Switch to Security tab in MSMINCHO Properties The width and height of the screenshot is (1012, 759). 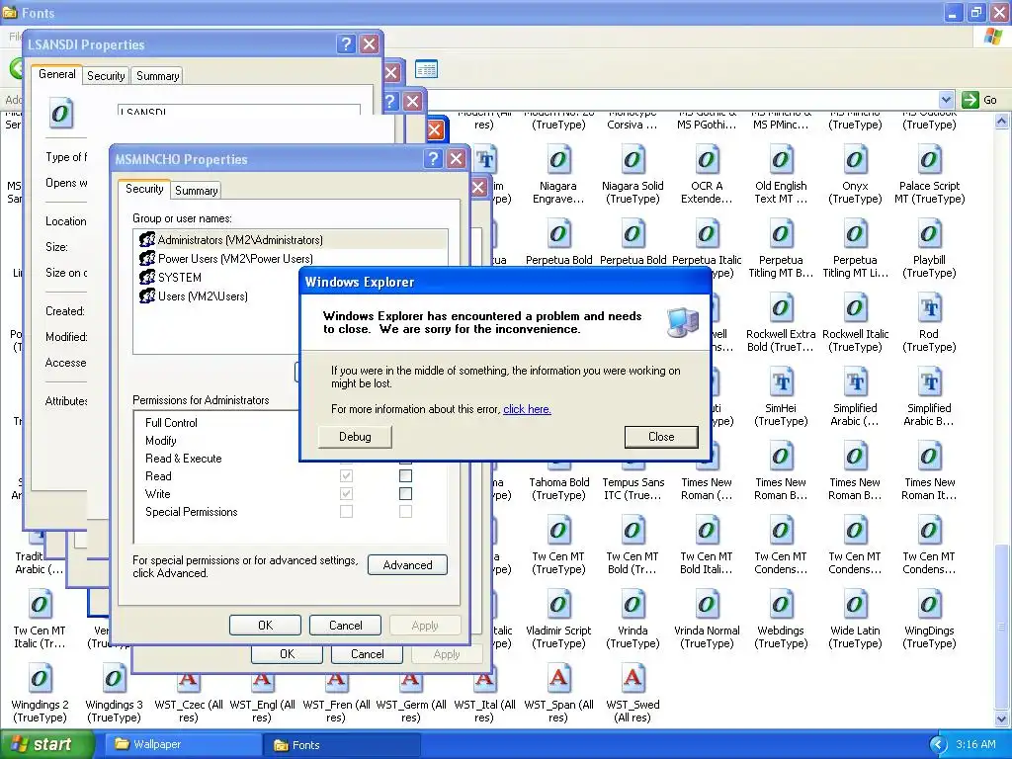pos(144,189)
